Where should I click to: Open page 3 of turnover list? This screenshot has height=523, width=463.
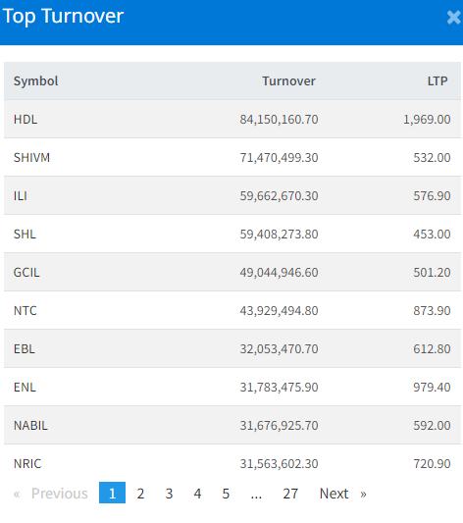pos(169,494)
